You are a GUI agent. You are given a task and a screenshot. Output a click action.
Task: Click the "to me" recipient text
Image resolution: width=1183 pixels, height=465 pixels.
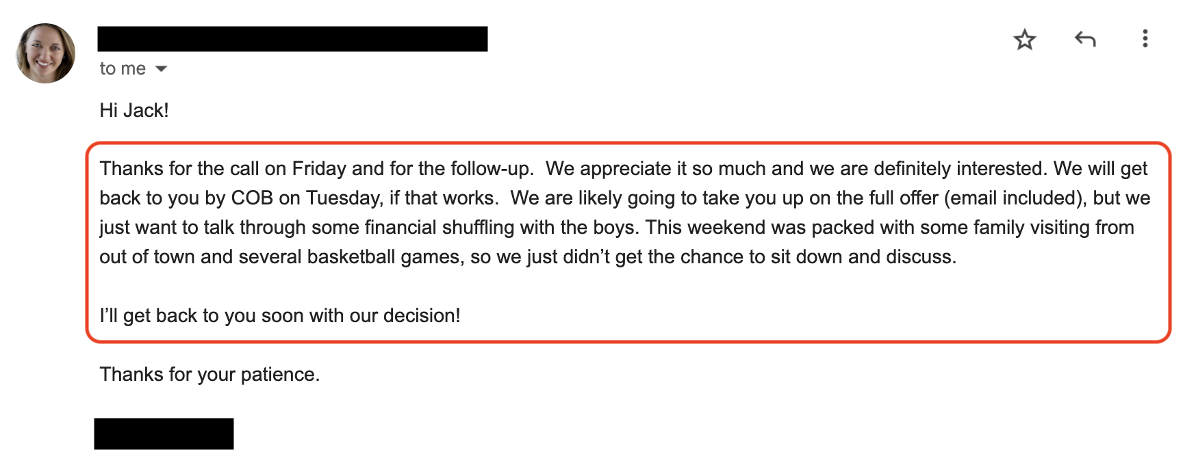(x=123, y=69)
